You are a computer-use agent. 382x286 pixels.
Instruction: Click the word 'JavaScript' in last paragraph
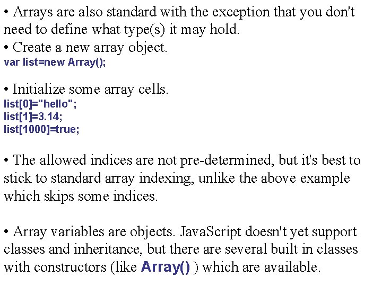211,232
